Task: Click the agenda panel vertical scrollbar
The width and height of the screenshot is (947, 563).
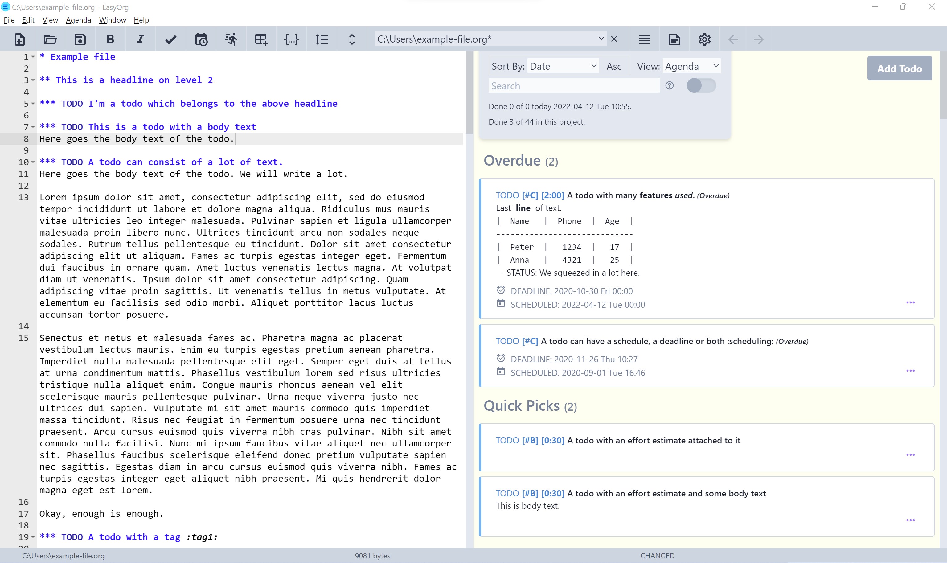Action: [943, 85]
